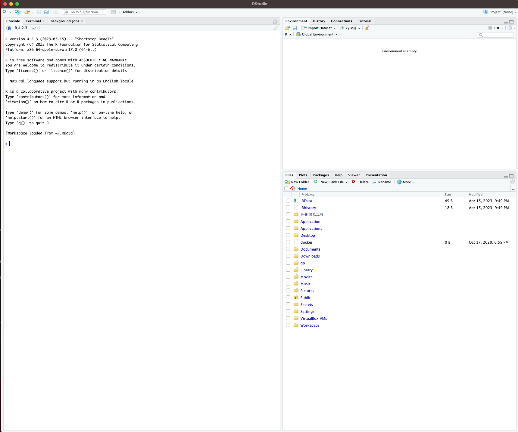518x432 pixels.
Task: Click the Home breadcrumb link
Action: 302,189
